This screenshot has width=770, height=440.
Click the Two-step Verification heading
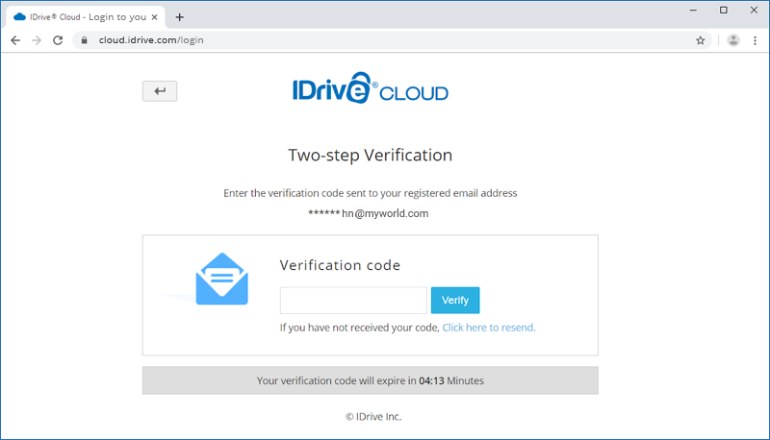[x=371, y=155]
